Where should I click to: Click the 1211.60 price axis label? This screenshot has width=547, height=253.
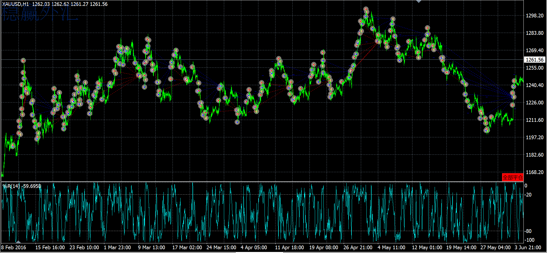pos(535,120)
